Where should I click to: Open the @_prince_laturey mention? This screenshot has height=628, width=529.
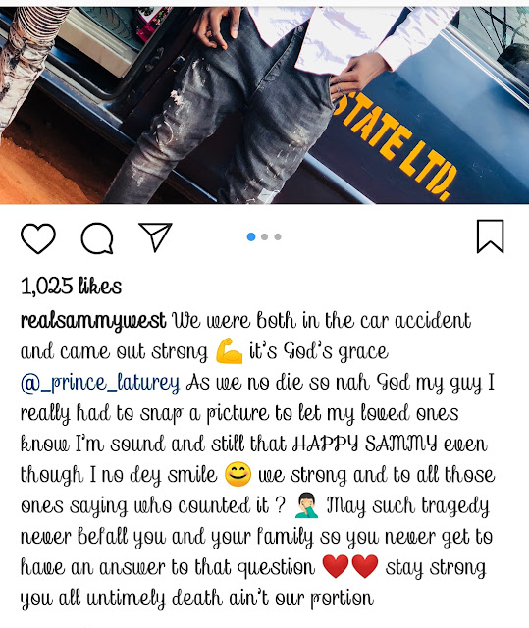(x=100, y=383)
